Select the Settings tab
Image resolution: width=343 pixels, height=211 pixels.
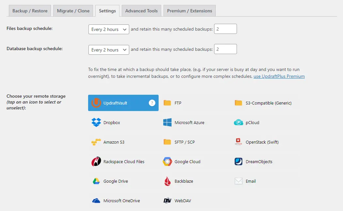(x=107, y=11)
